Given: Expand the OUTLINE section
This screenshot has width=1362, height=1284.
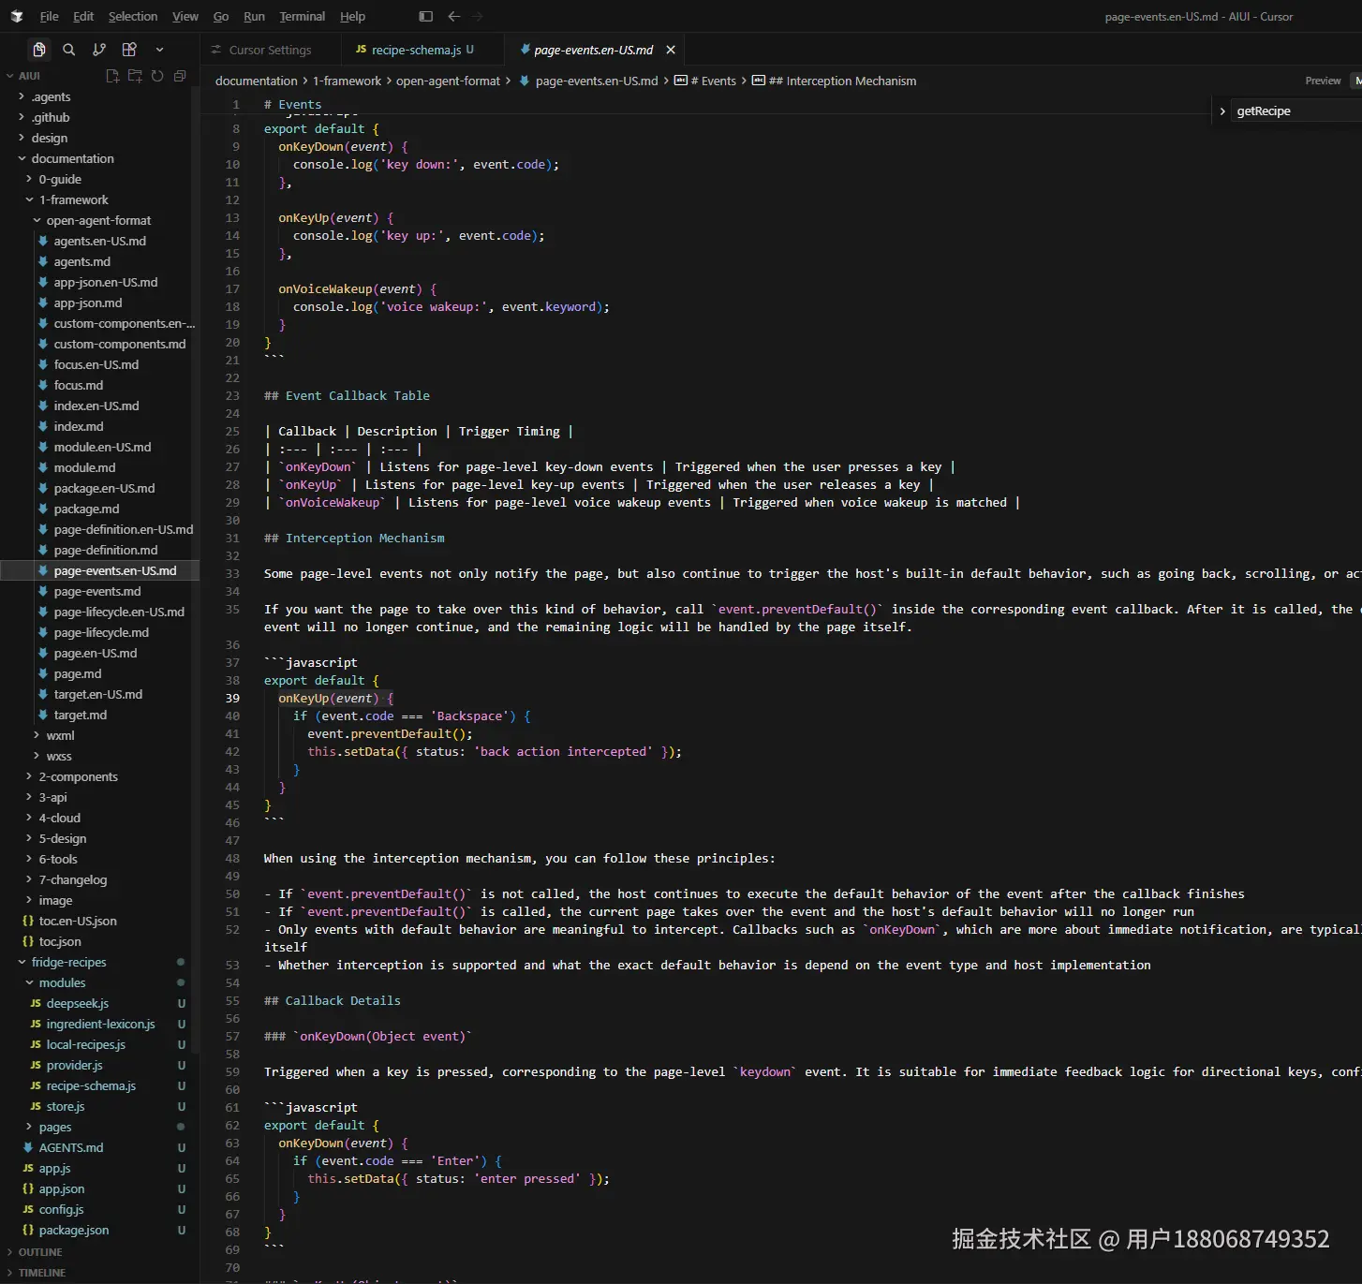Looking at the screenshot, I should coord(40,1252).
